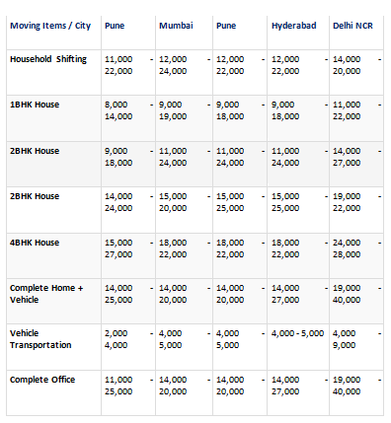Select the 'Hyderabad' column header

point(294,26)
